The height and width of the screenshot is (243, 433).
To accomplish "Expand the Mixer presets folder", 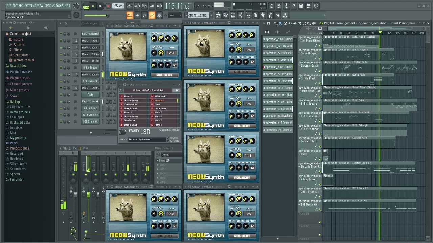I will (x=19, y=90).
